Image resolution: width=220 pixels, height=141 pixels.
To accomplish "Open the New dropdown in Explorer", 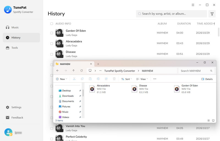I will [x=61, y=79].
